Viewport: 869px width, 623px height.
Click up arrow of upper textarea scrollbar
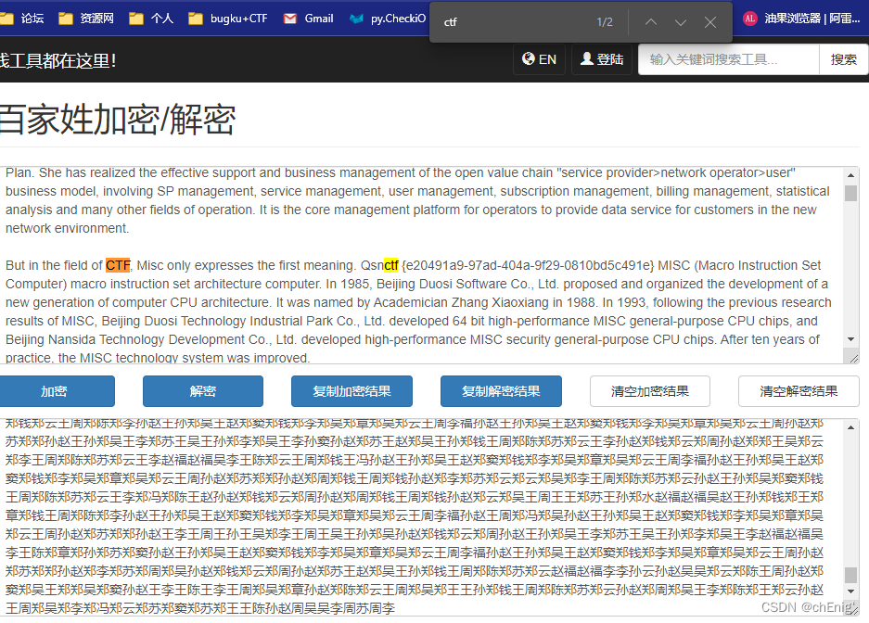click(x=850, y=175)
